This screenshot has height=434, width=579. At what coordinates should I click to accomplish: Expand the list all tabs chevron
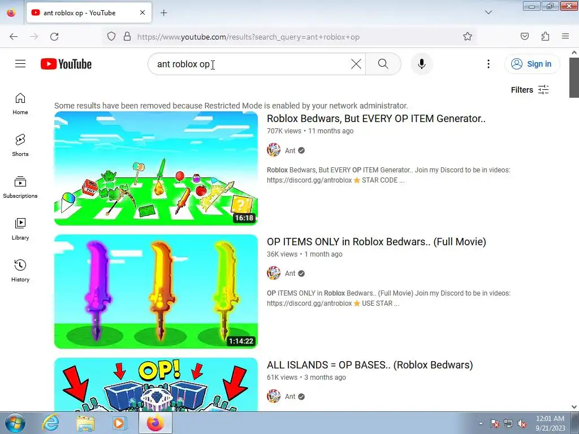[x=489, y=12]
